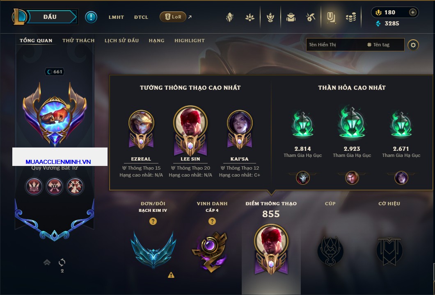Click the Bạch Kim IV rank emblem
Screen dimensions: 435x295
[153, 250]
